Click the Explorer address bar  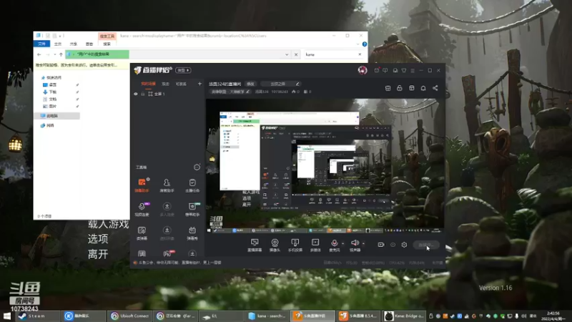click(177, 54)
